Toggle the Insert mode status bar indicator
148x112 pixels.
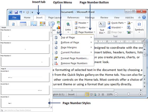point(71,94)
